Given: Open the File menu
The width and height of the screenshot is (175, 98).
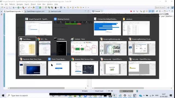Looking at the screenshot, I should tap(2, 4).
